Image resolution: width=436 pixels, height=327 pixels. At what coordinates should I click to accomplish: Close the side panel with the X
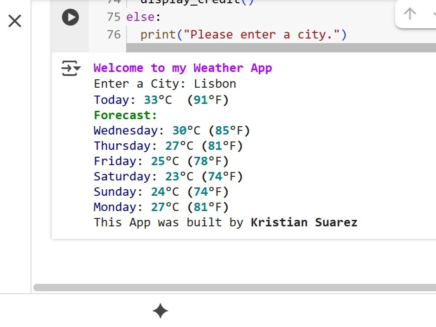tap(14, 21)
